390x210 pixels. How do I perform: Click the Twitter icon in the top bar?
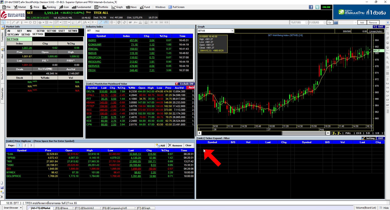[317, 7]
